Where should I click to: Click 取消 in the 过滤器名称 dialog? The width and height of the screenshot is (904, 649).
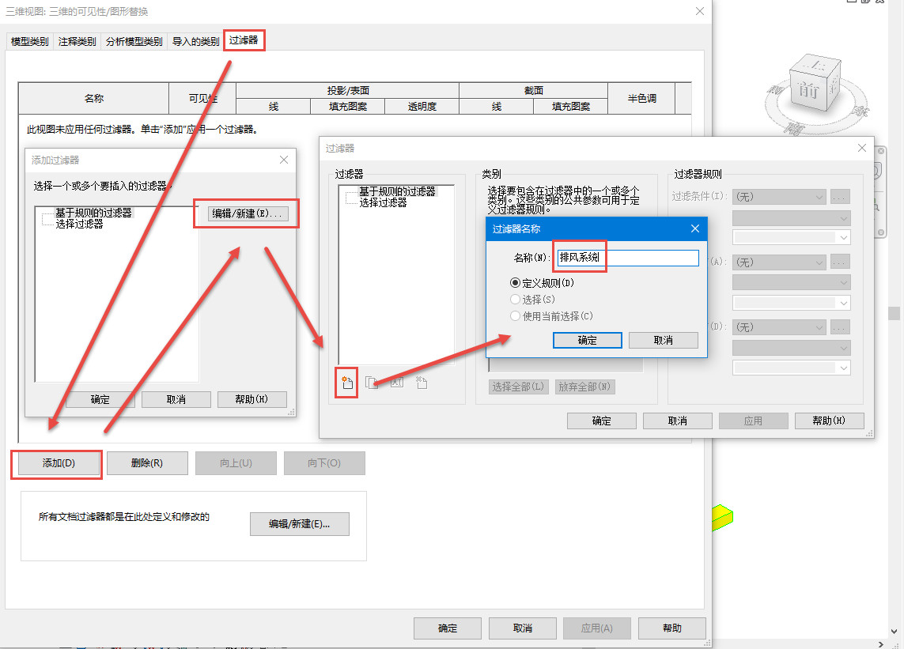pos(663,340)
